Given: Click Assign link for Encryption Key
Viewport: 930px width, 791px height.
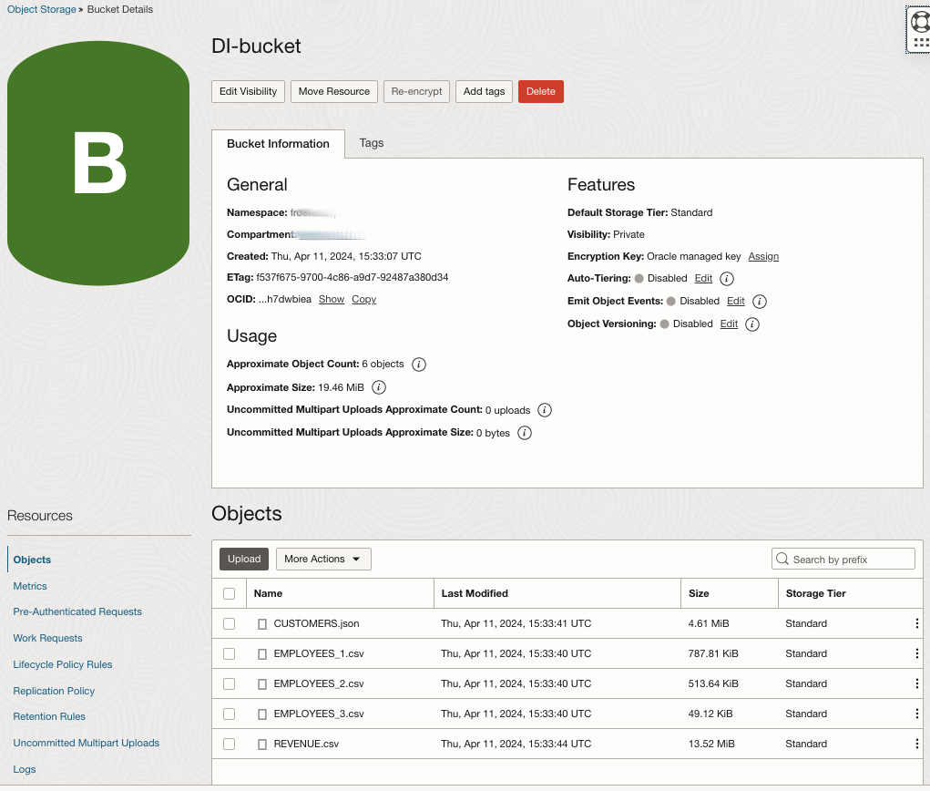Looking at the screenshot, I should click(763, 256).
